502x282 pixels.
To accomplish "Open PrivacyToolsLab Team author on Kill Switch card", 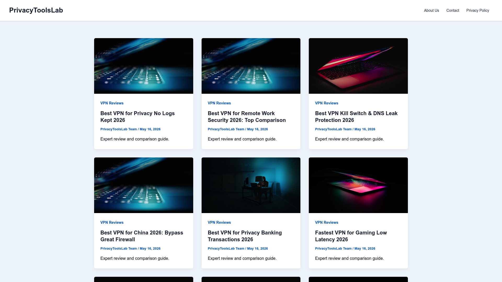I will (x=333, y=129).
